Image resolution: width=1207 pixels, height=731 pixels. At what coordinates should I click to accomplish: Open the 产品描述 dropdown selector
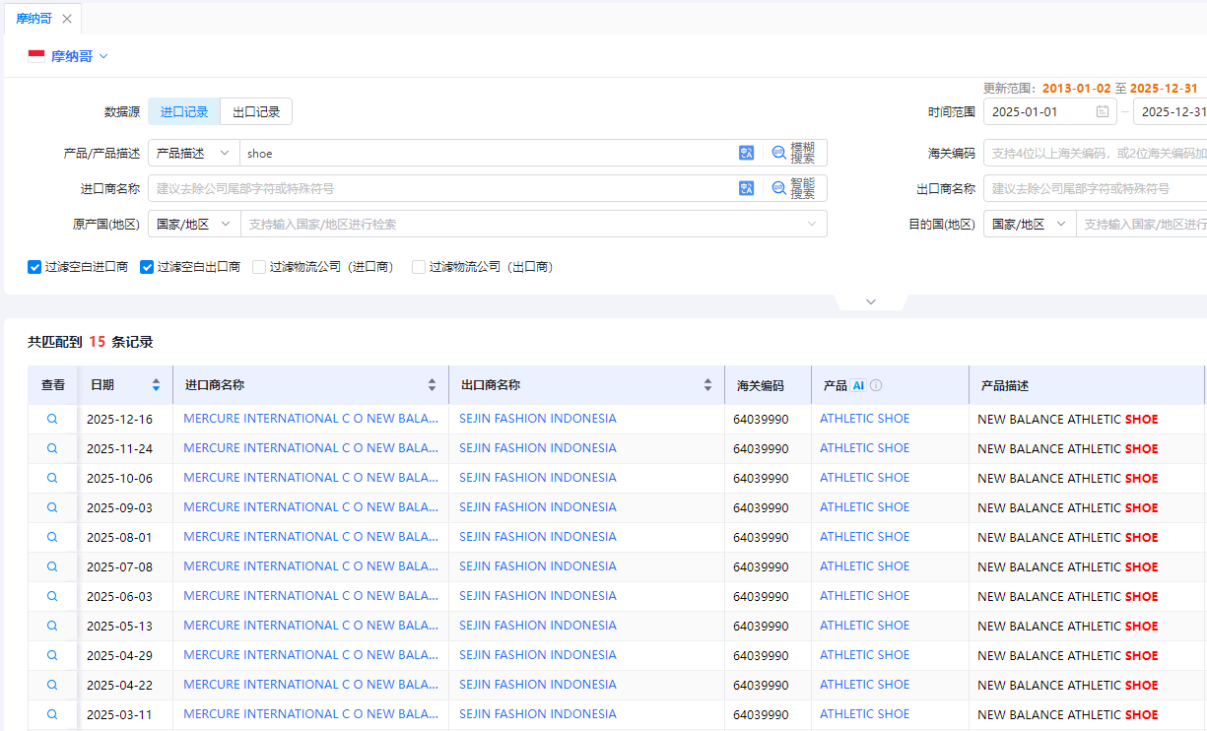[193, 153]
